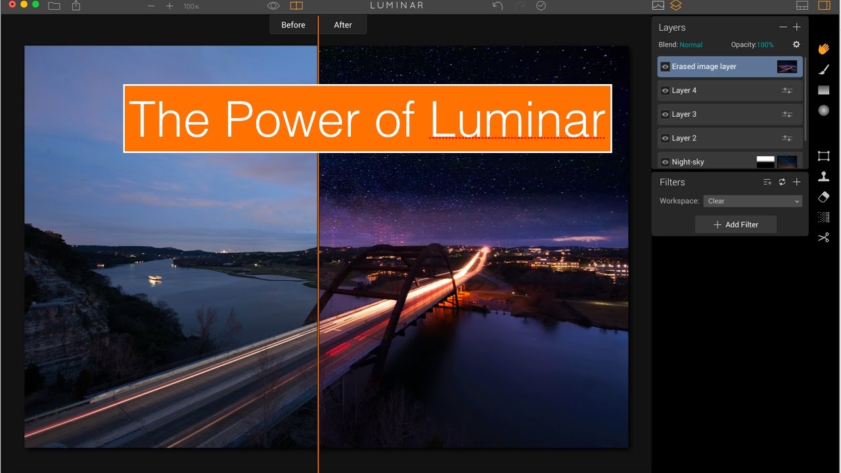Select the Clone Stamp tool
841x473 pixels.
(824, 176)
